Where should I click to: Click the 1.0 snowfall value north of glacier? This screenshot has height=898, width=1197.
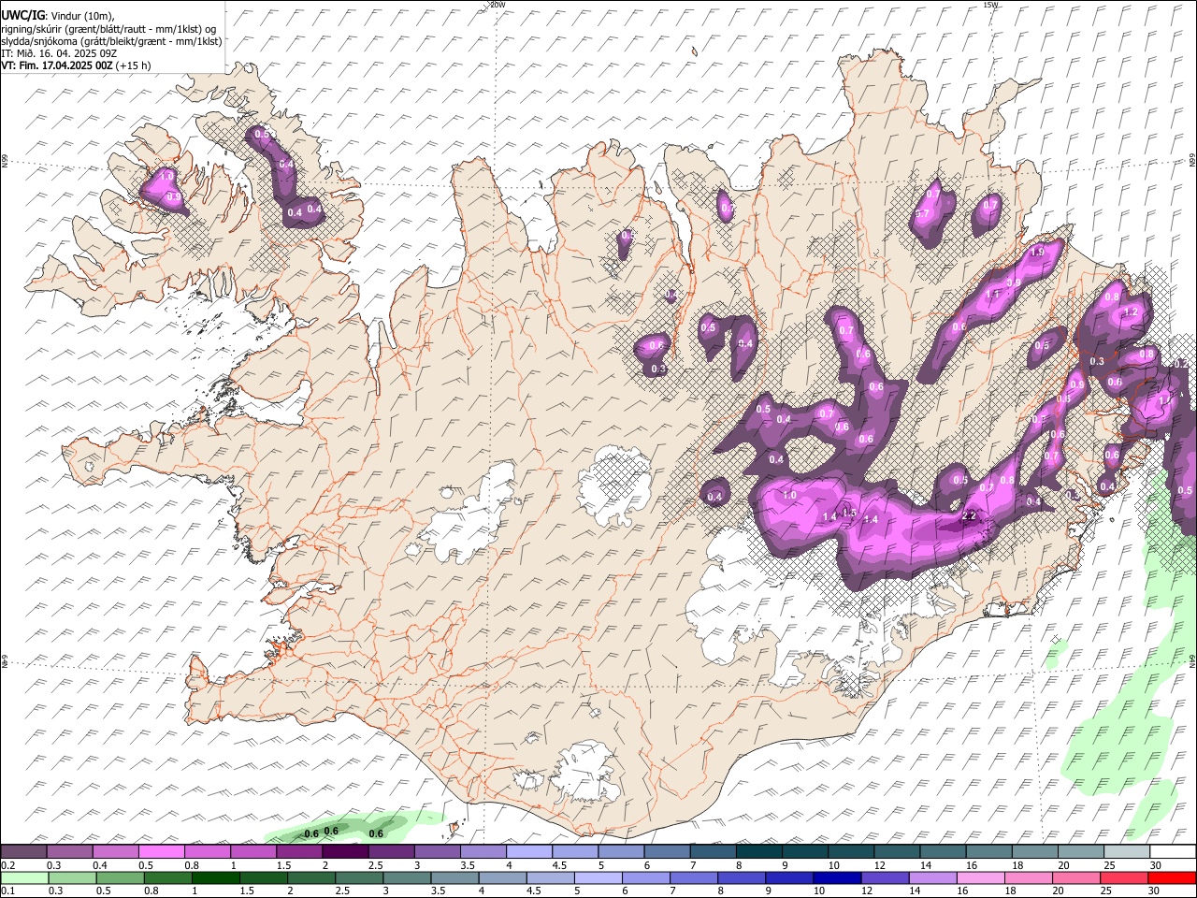[789, 496]
